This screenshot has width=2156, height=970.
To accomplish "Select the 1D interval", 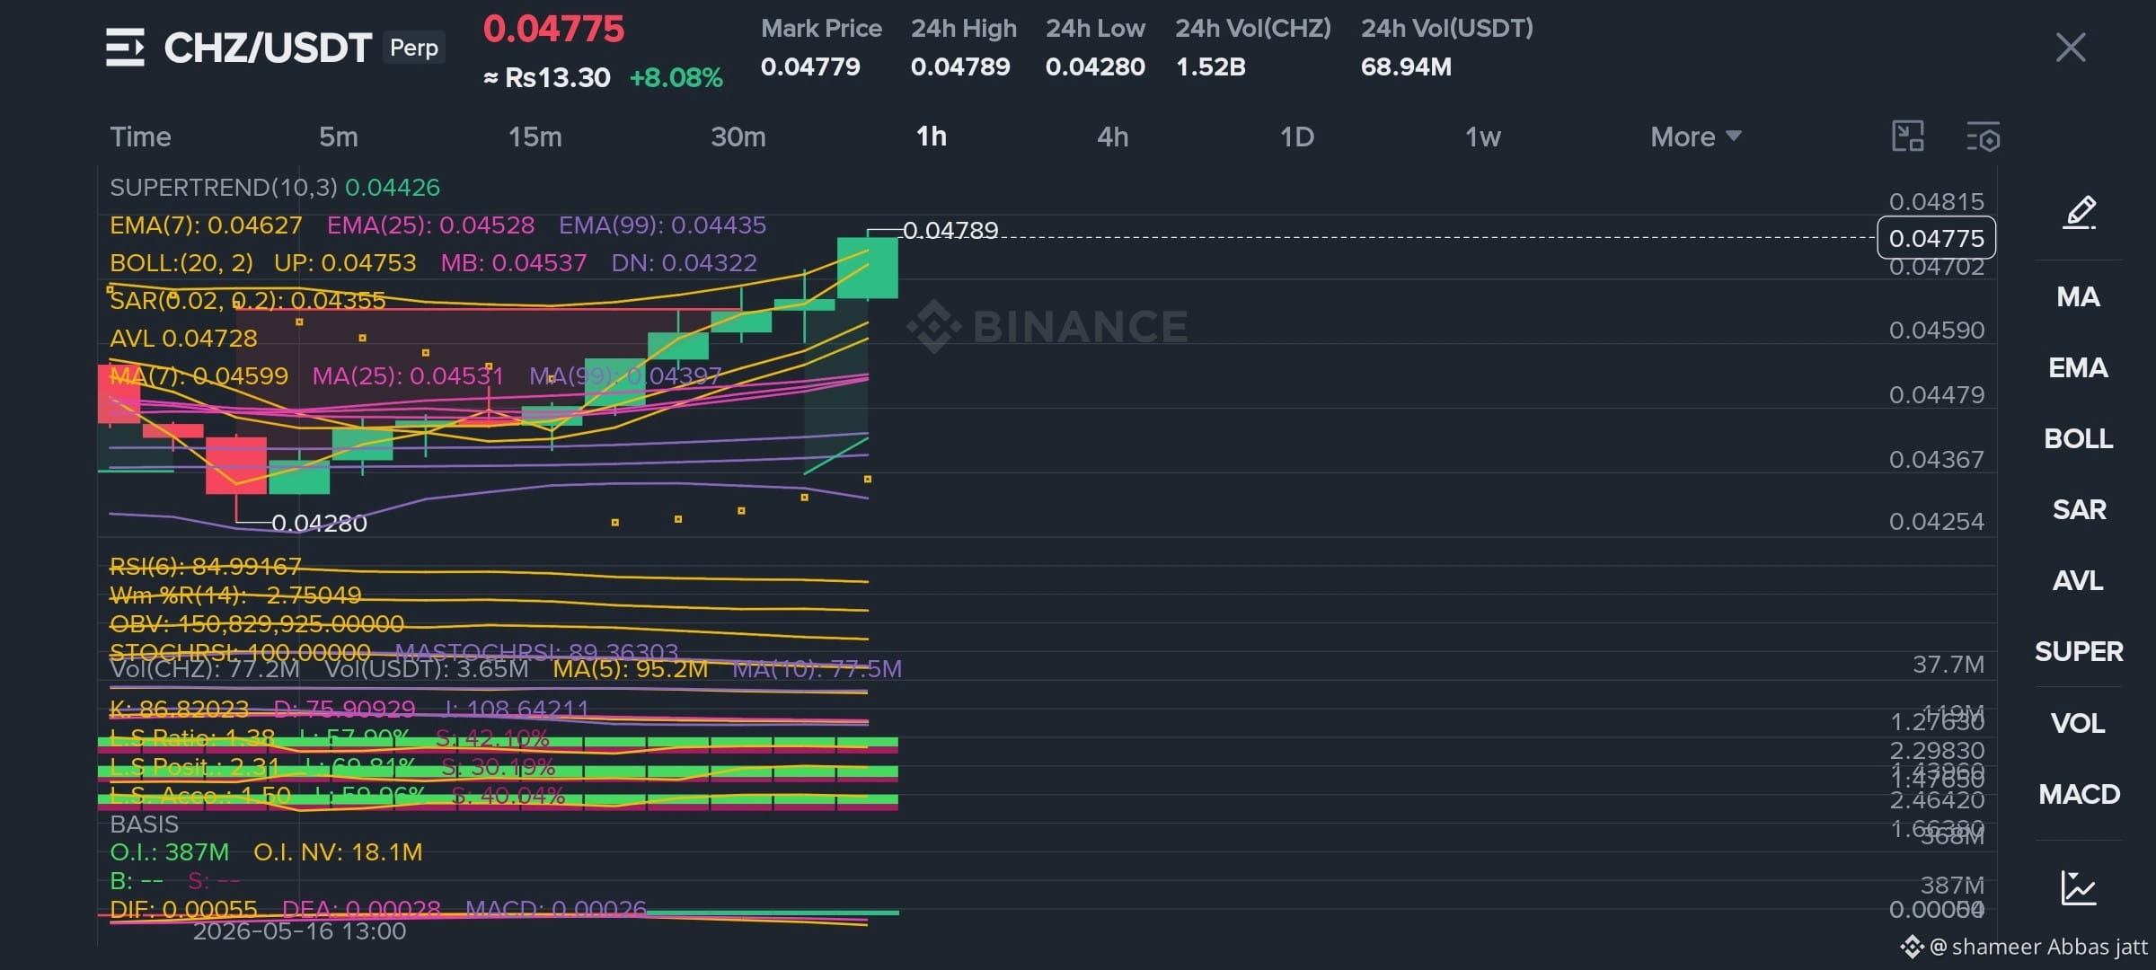I will (x=1297, y=137).
